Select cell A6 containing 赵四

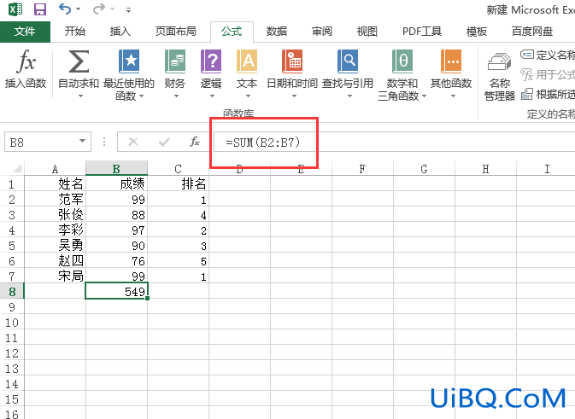tap(55, 261)
